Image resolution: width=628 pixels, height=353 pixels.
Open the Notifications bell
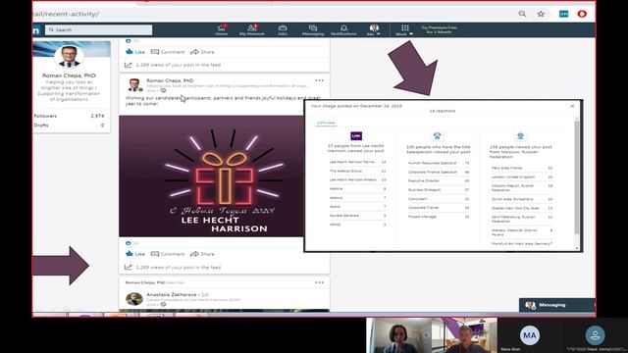(343, 30)
